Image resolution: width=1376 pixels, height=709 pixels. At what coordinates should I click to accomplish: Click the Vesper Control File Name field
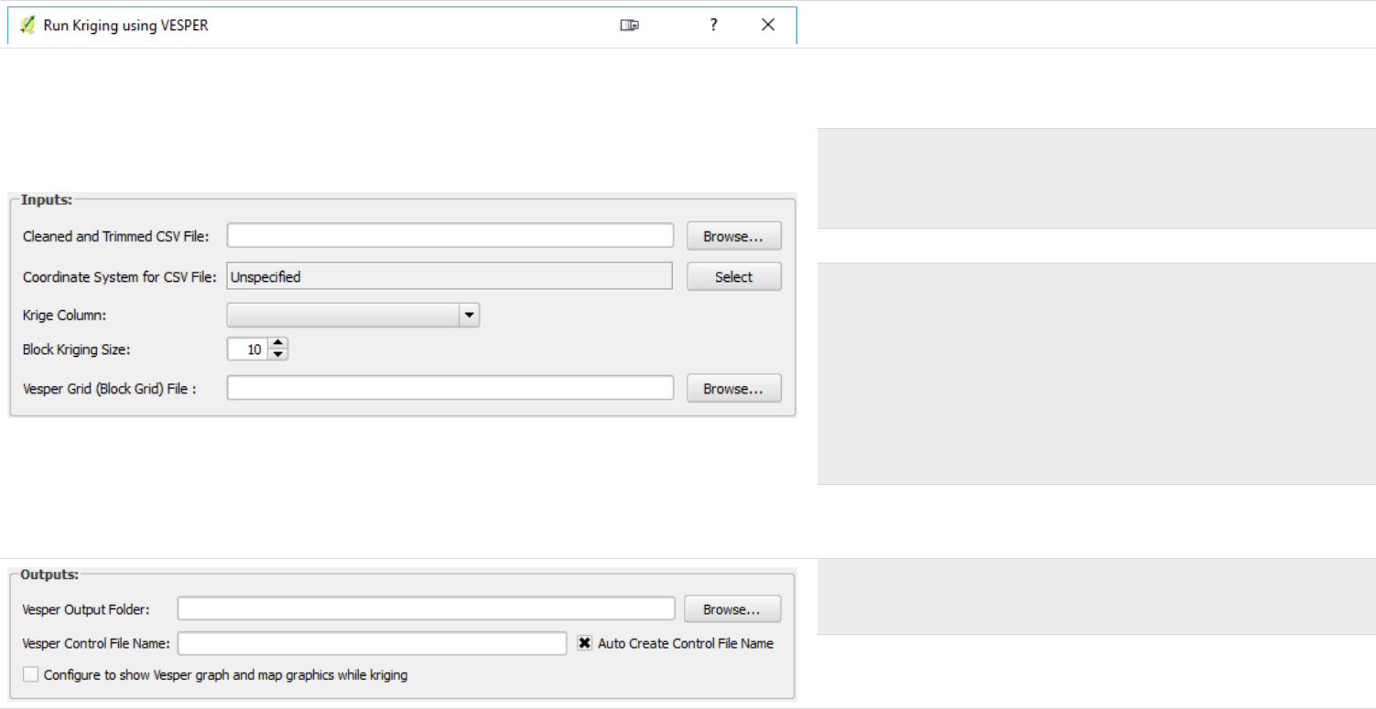click(373, 643)
